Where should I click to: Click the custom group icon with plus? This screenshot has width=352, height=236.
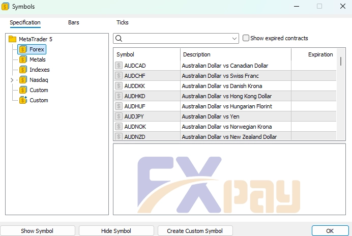click(x=23, y=100)
